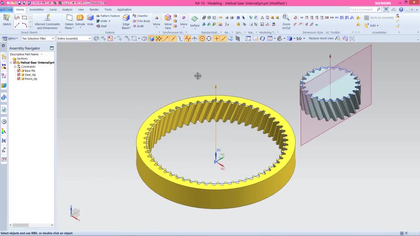The width and height of the screenshot is (420, 236).
Task: Open the History clock sidebar tab
Action: click(x=4, y=121)
